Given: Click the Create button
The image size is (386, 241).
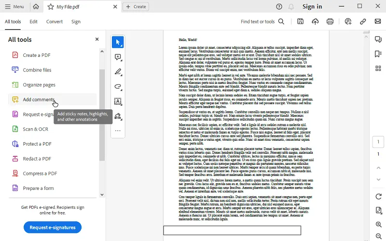Looking at the screenshot, I should pyautogui.click(x=136, y=7).
